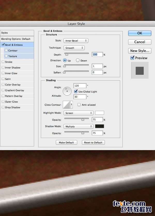The height and width of the screenshot is (216, 155).
Task: Enable the Anti-aliased option
Action: coord(79,105)
